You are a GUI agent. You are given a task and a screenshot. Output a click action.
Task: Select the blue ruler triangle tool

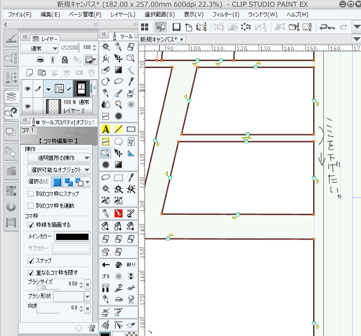point(131,153)
